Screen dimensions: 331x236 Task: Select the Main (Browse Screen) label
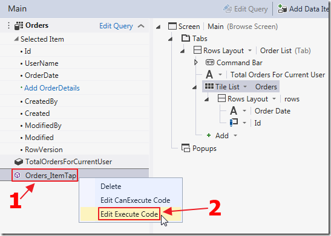tap(243, 27)
